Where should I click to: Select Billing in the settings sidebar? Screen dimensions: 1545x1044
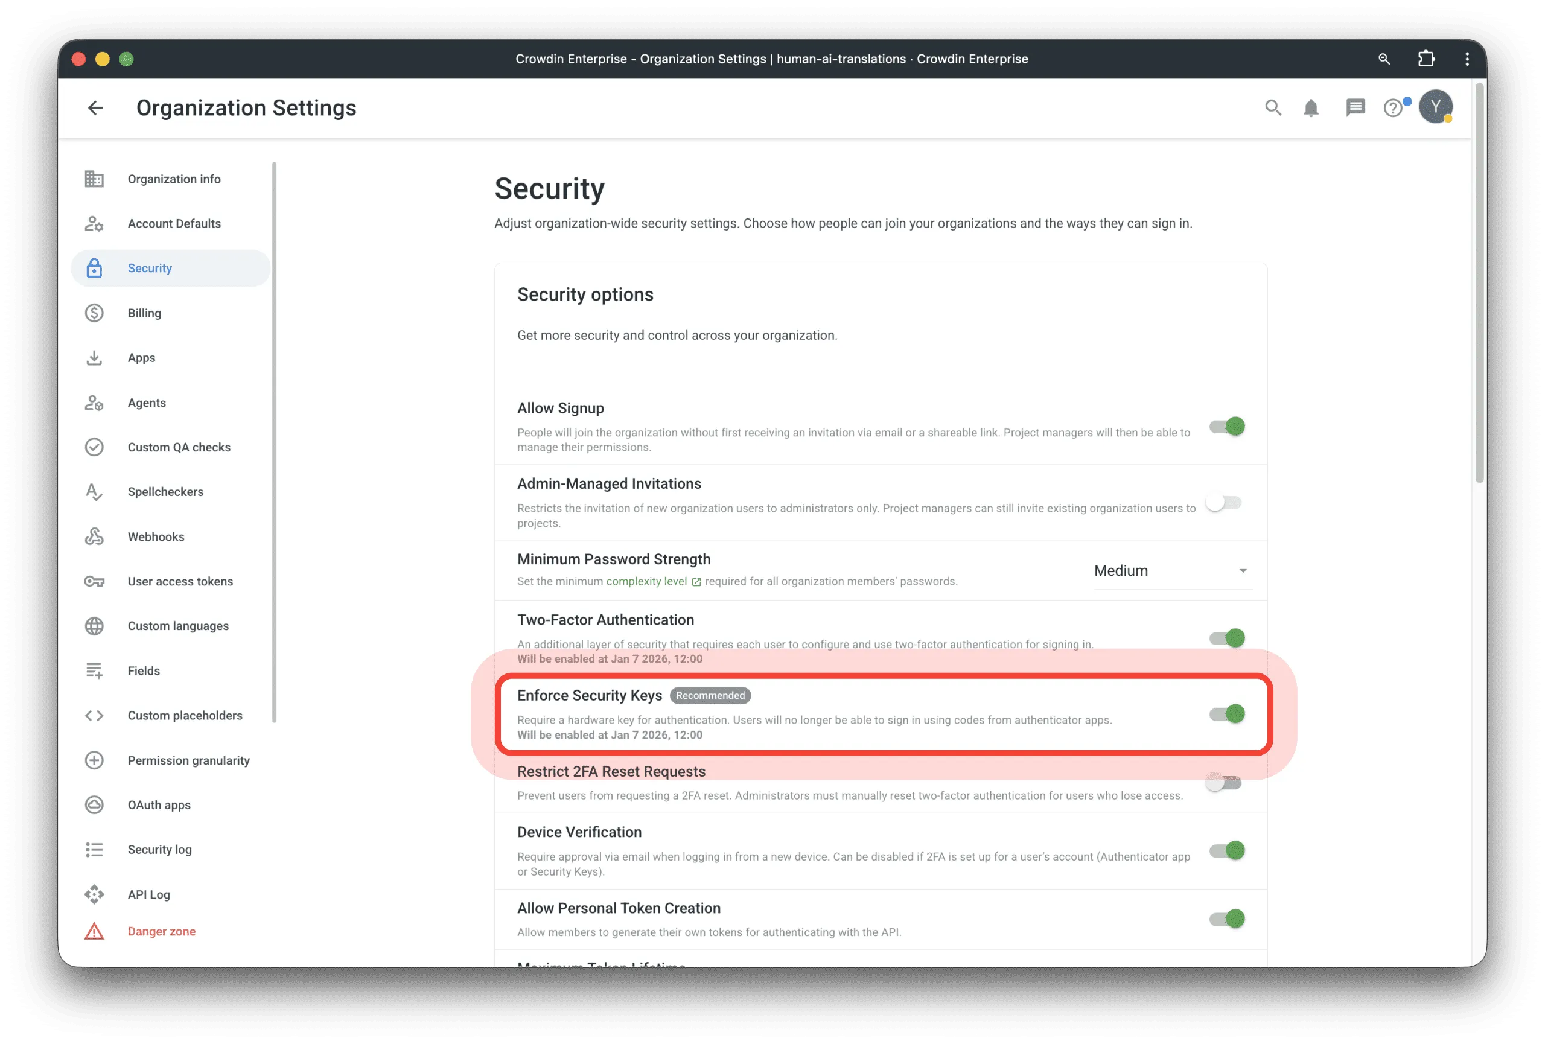[144, 313]
